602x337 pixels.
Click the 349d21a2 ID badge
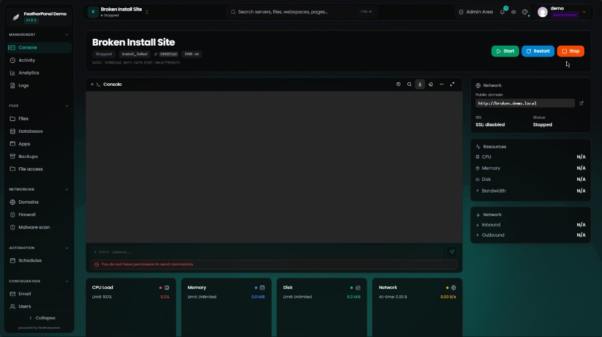[169, 54]
